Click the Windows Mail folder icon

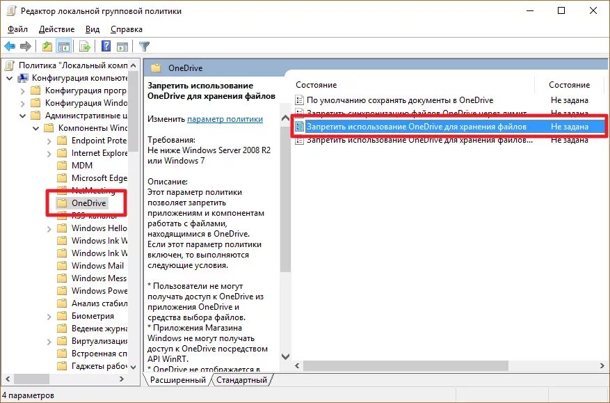point(62,266)
